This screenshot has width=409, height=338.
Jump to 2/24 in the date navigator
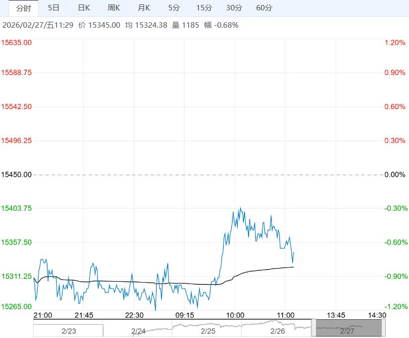click(138, 331)
